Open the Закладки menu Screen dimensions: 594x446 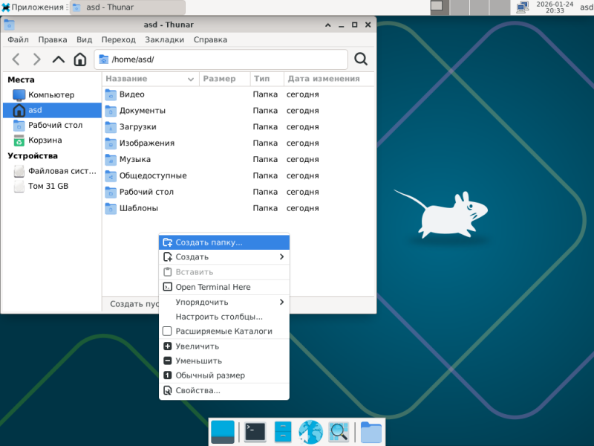click(164, 39)
